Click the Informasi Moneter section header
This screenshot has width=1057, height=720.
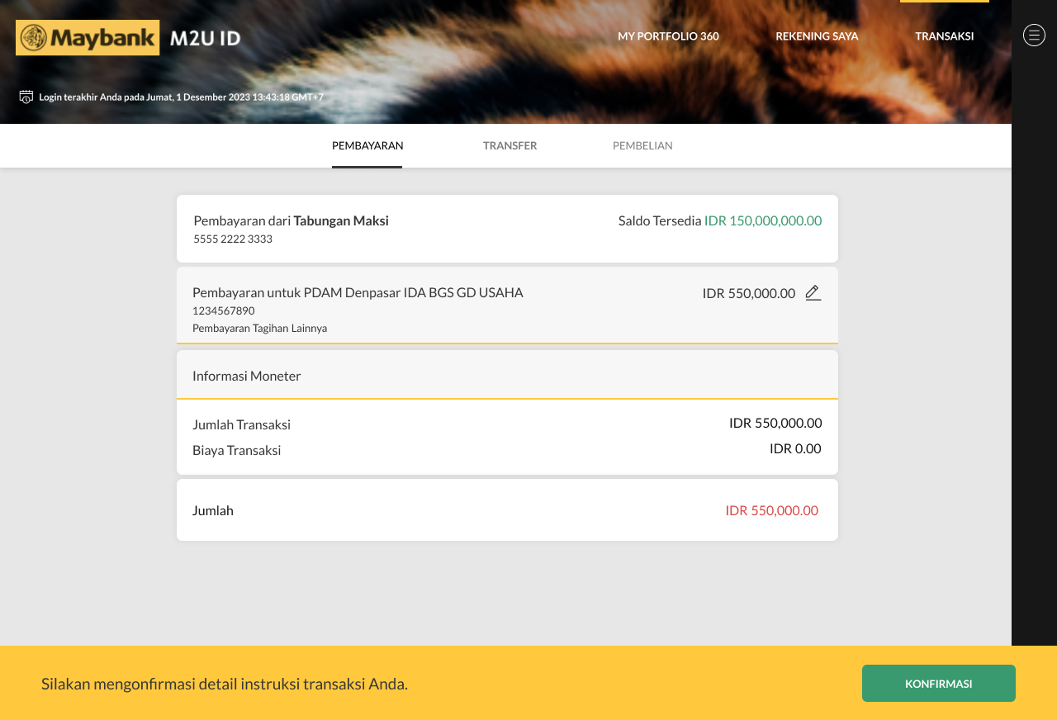pos(247,376)
